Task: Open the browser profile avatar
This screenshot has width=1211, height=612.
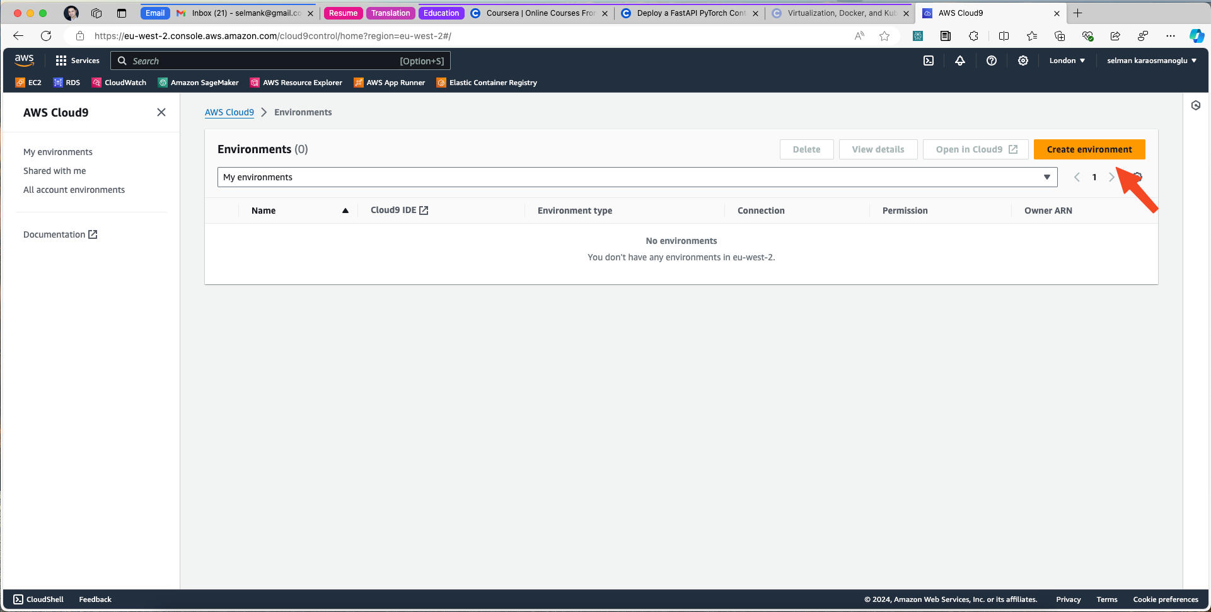Action: click(x=71, y=13)
